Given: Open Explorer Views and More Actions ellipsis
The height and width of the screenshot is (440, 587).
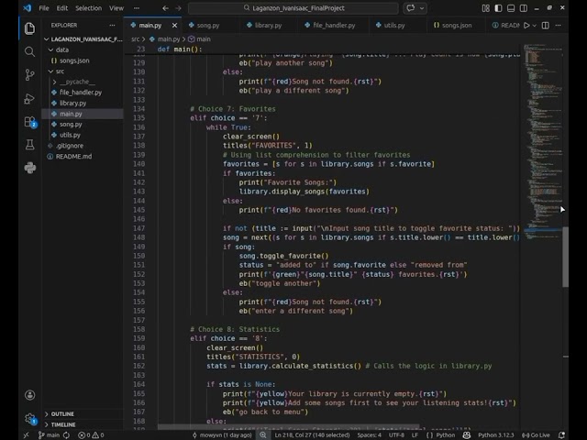Looking at the screenshot, I should coord(112,25).
